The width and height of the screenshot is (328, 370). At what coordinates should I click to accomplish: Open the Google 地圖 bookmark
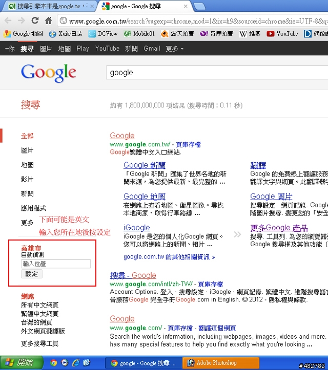[23, 34]
